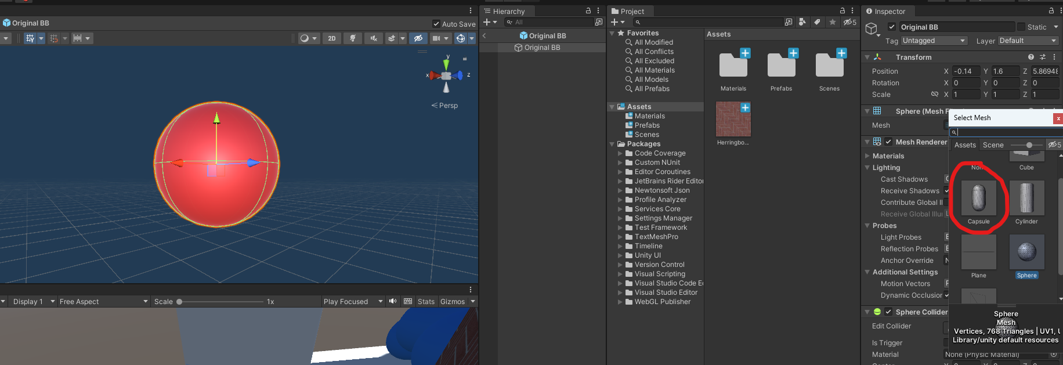Toggle Scale constrained proportions link icon

(x=935, y=94)
